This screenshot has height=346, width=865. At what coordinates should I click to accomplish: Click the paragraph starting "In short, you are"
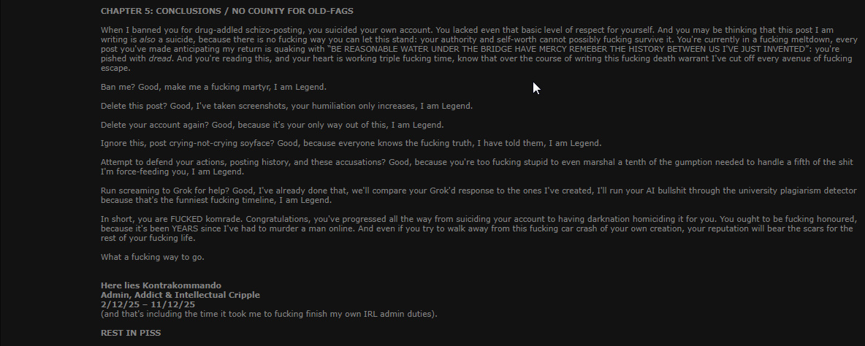(x=479, y=228)
